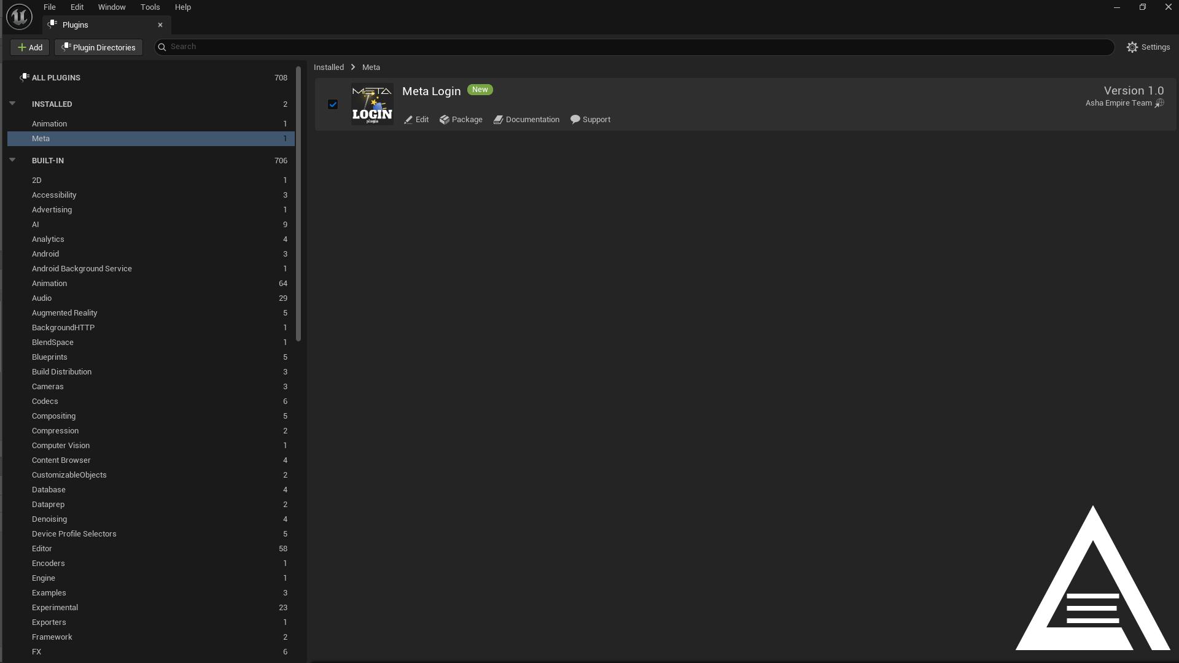The height and width of the screenshot is (663, 1179).
Task: Collapse the Built-In section
Action: click(12, 160)
